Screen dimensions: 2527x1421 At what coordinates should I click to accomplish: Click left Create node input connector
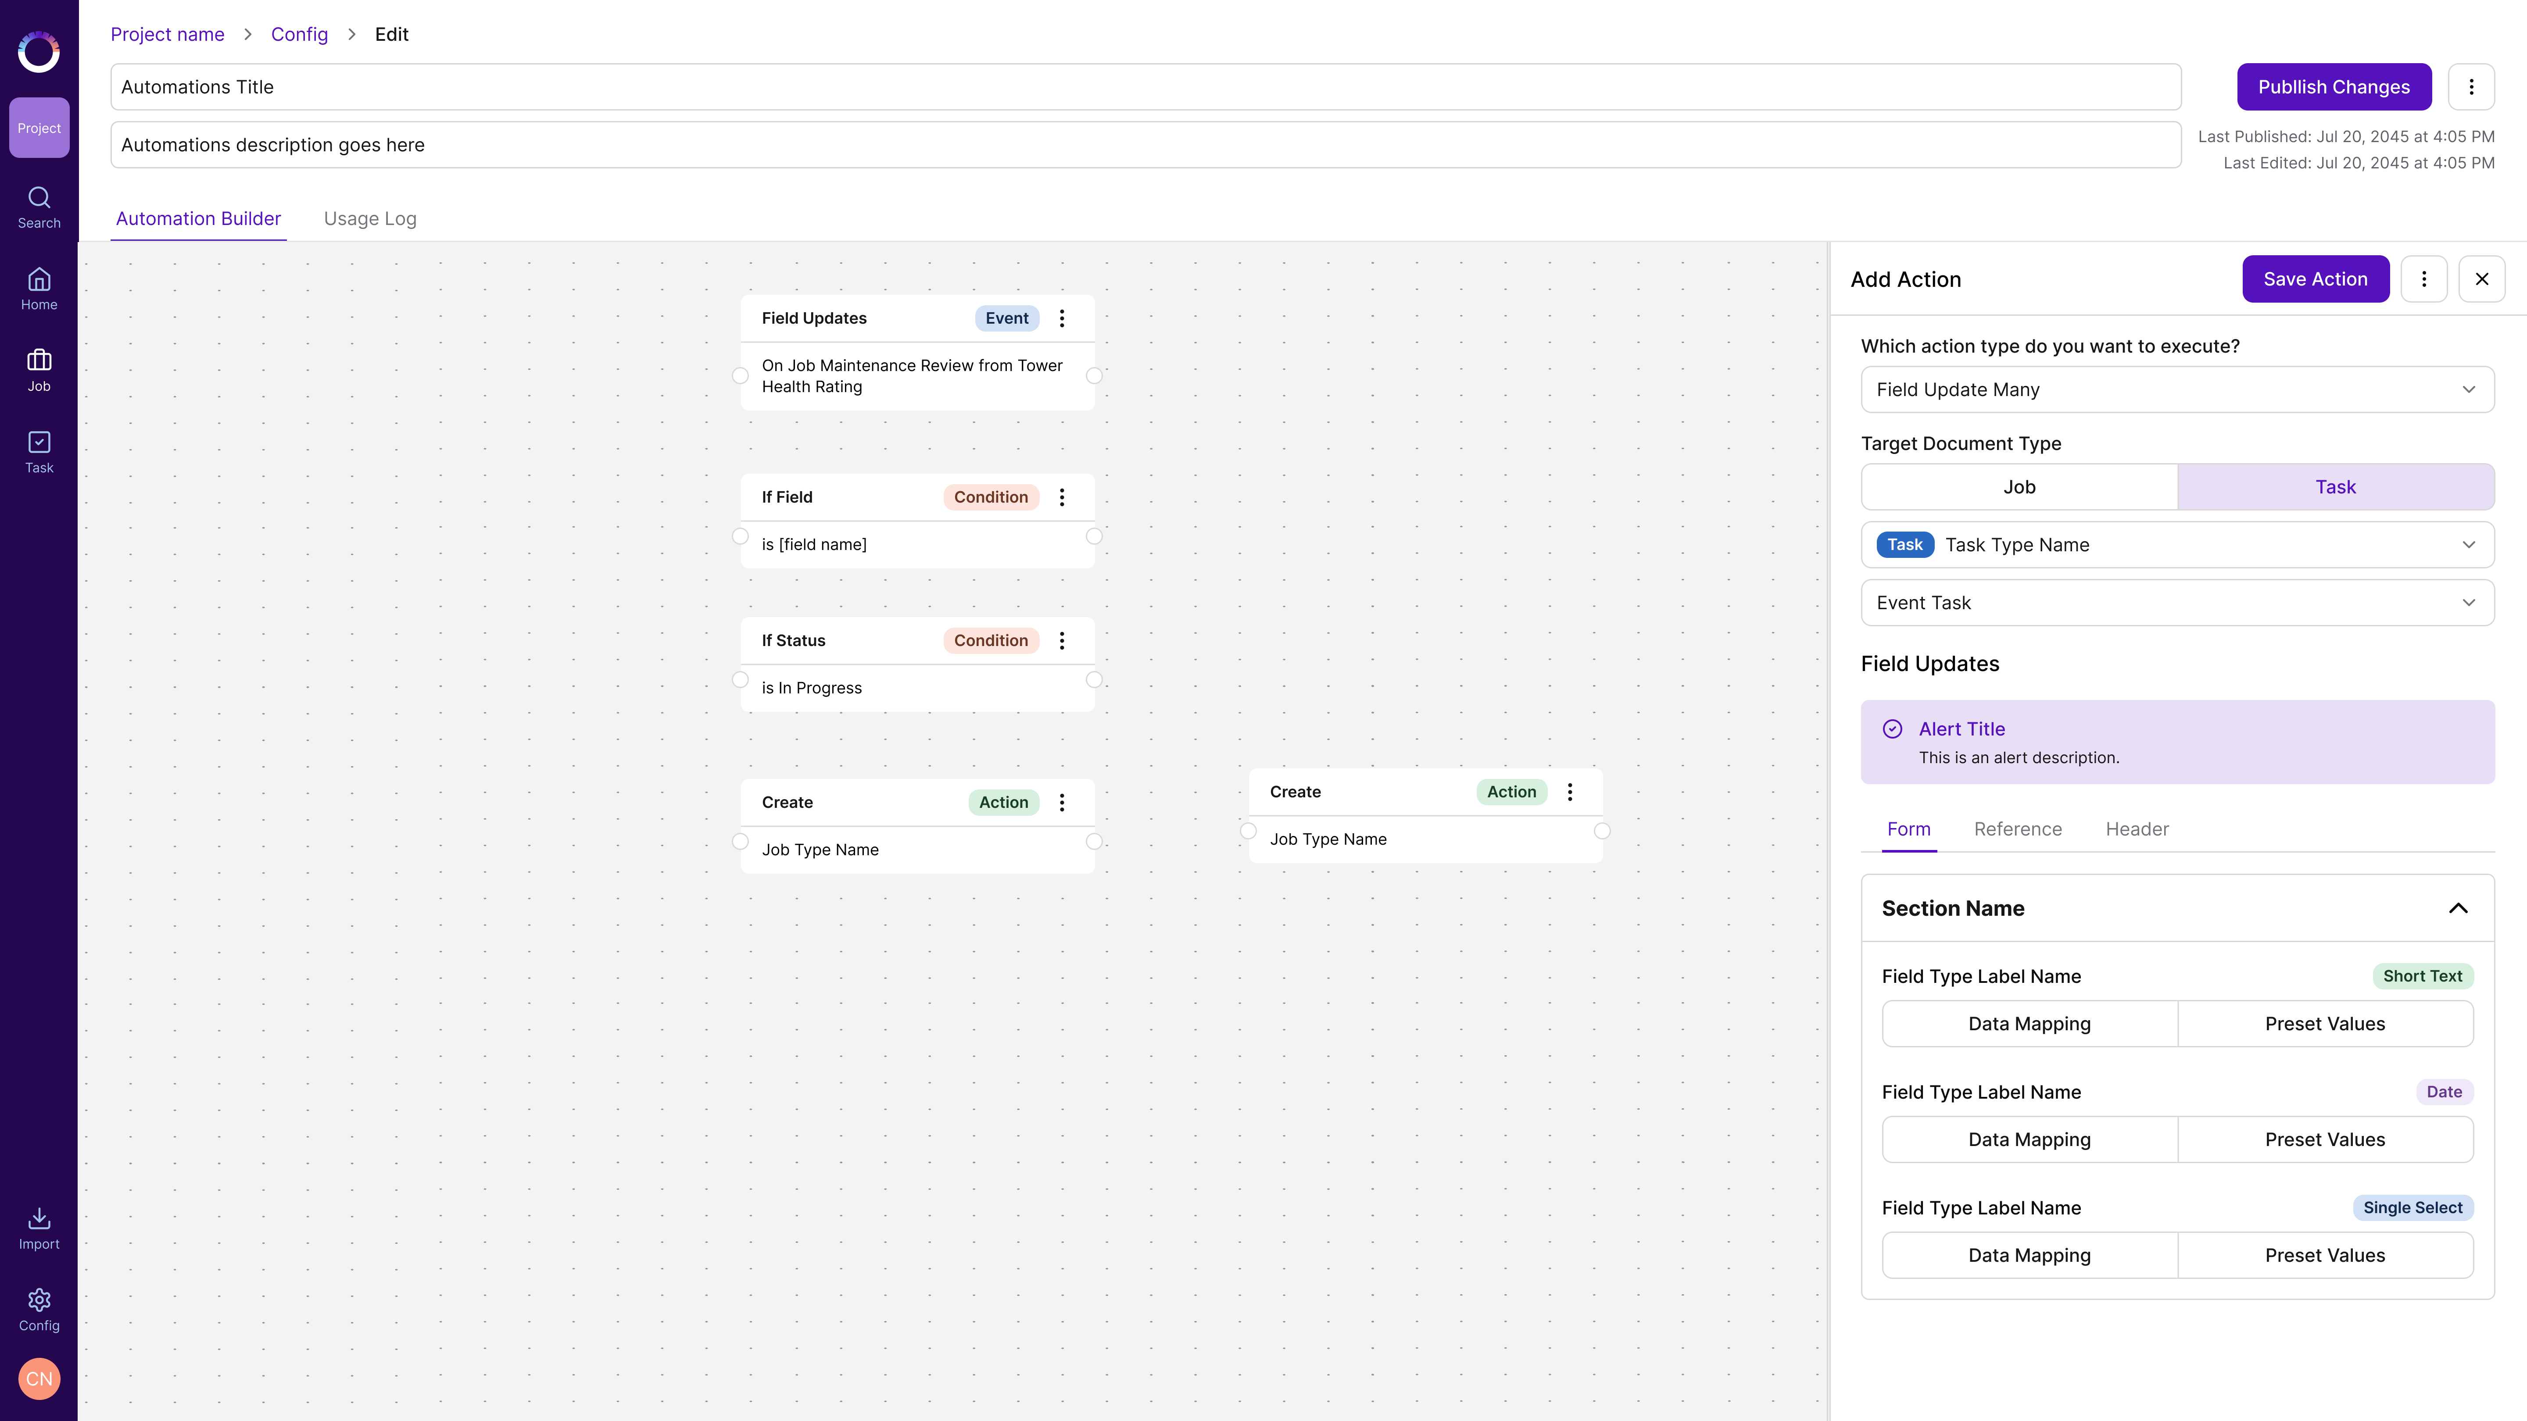(741, 842)
